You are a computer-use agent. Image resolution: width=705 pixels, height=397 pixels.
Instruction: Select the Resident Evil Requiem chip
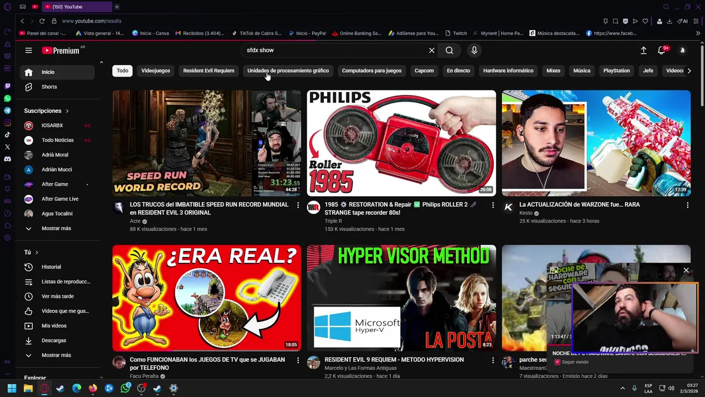tap(209, 71)
